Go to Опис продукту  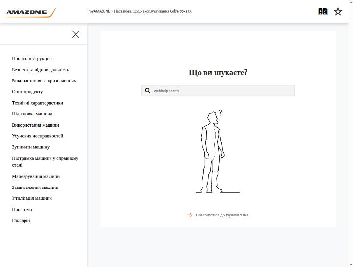[x=27, y=92]
